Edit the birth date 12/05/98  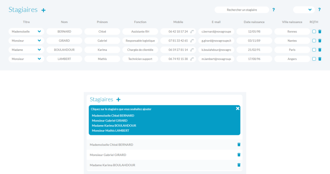click(x=254, y=32)
